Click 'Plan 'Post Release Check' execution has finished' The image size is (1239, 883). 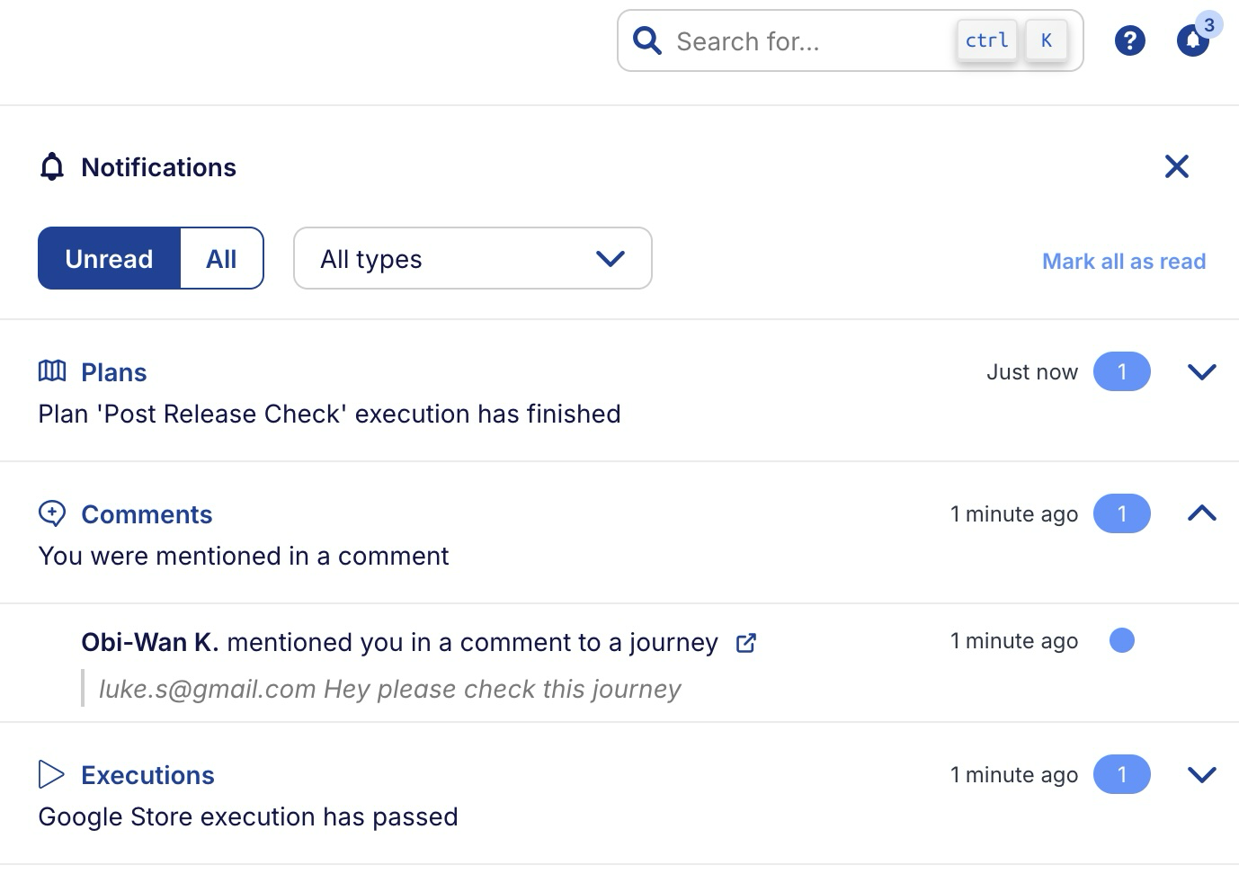coord(329,414)
